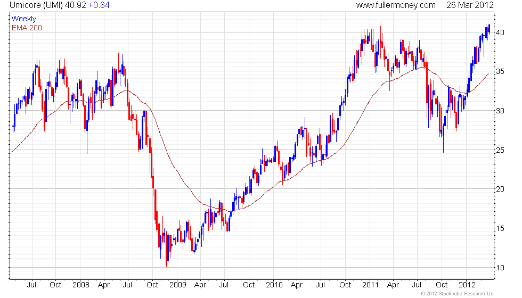Click the 10 price axis label

pos(500,268)
